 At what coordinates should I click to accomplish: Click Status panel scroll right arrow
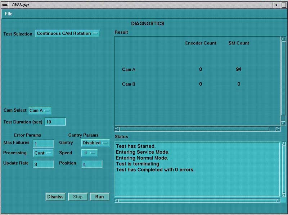[x=277, y=200]
